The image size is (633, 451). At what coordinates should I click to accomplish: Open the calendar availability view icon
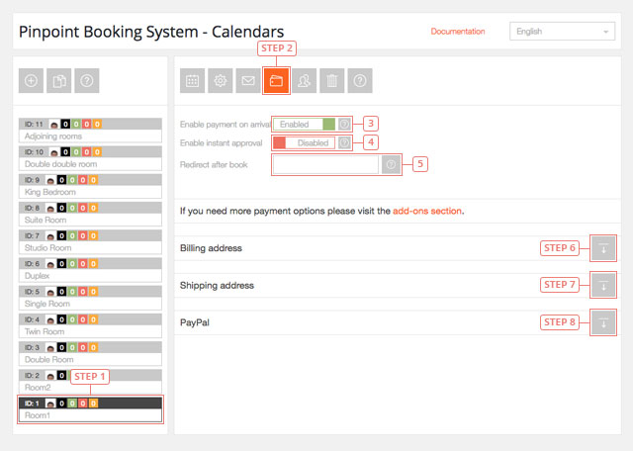(x=193, y=82)
